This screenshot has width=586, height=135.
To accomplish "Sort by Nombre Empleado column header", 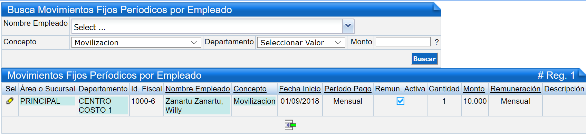I will 198,89.
